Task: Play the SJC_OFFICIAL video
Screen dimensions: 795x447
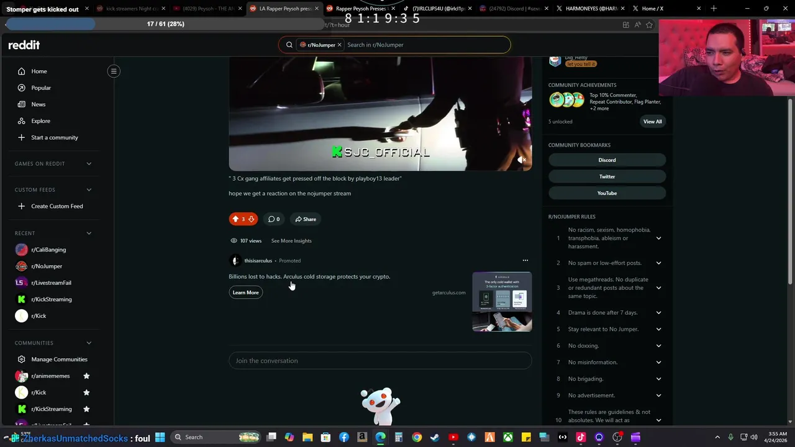Action: point(380,114)
